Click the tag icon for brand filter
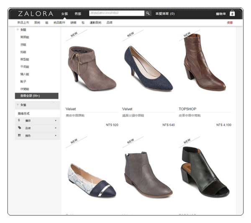 coord(19,128)
